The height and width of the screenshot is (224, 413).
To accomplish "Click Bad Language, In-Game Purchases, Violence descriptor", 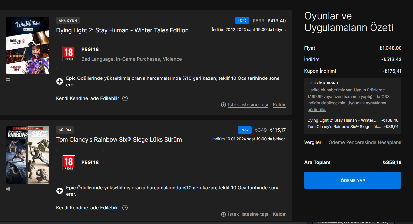I will tap(132, 59).
